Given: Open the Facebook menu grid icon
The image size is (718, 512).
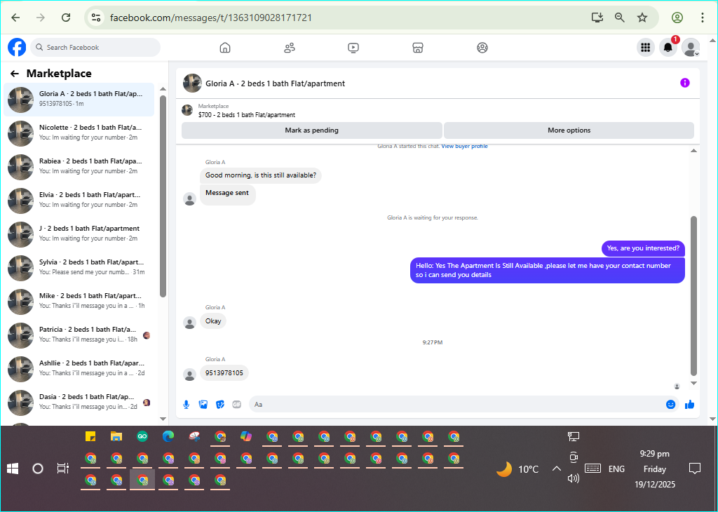Looking at the screenshot, I should tap(646, 47).
